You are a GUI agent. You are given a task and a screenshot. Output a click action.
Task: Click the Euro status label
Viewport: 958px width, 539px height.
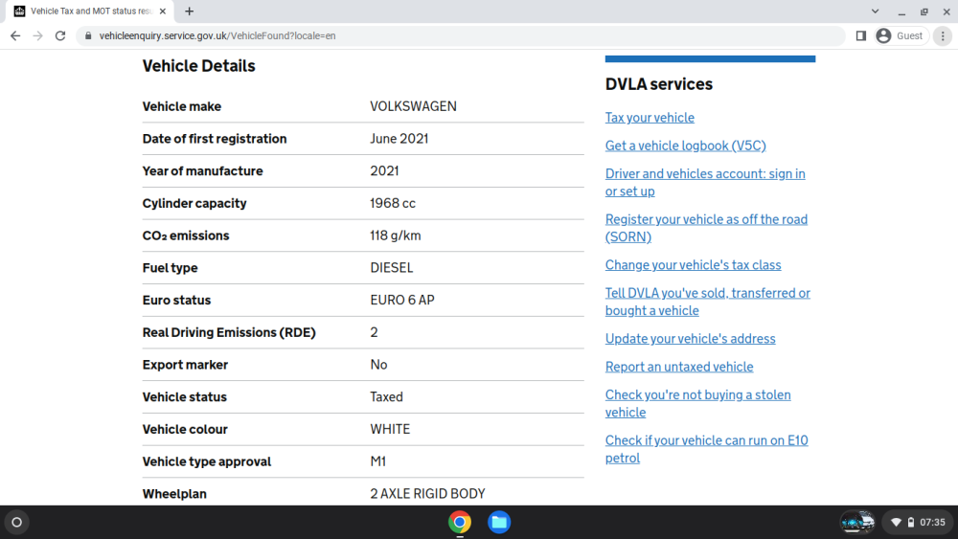pyautogui.click(x=176, y=301)
